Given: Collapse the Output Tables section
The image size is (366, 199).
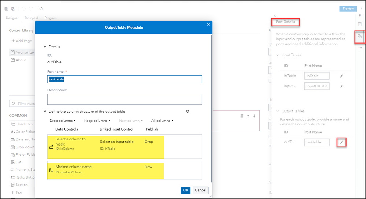Looking at the screenshot, I should tap(278, 111).
